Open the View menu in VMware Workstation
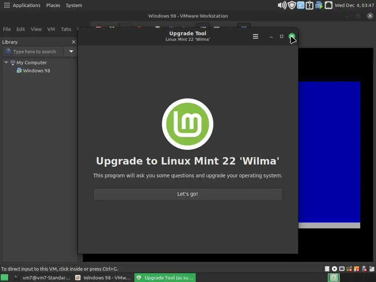376x282 pixels. (x=36, y=29)
